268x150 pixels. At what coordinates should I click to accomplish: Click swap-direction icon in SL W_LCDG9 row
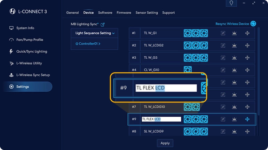[223, 131]
